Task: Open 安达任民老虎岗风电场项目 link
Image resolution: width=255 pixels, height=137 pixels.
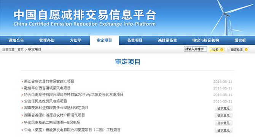Action: [x=45, y=101]
